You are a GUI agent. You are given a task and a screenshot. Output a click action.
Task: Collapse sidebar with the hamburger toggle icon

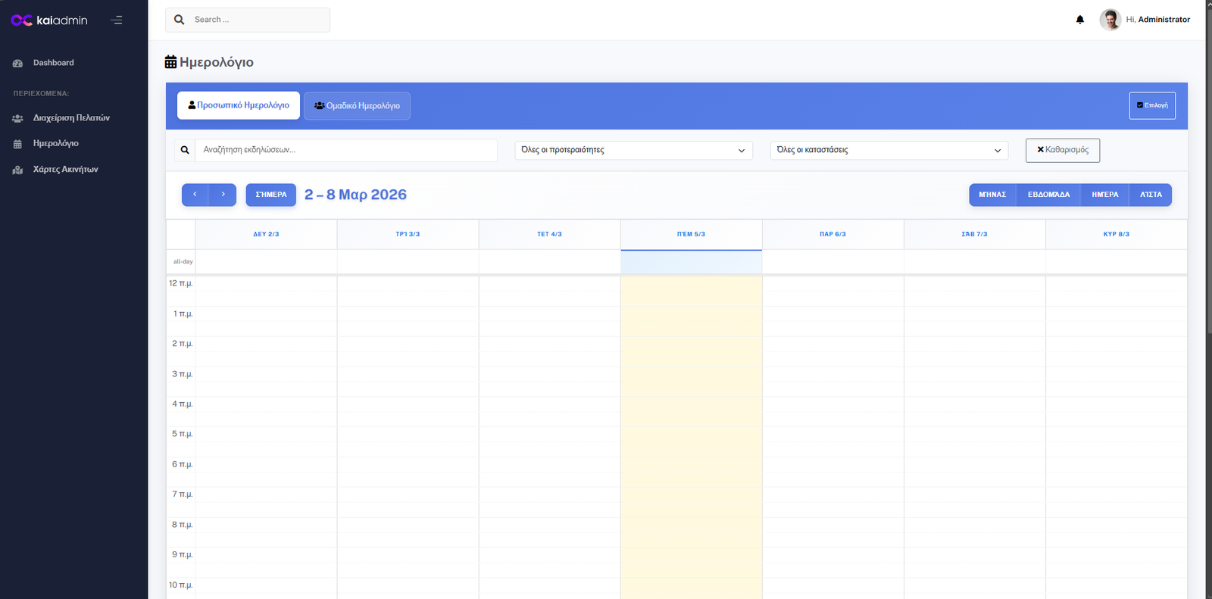[117, 20]
